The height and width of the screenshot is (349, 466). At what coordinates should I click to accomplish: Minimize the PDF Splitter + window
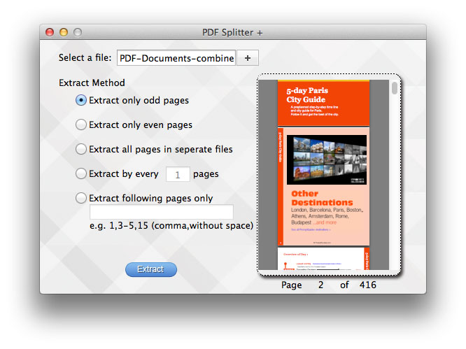pos(64,32)
